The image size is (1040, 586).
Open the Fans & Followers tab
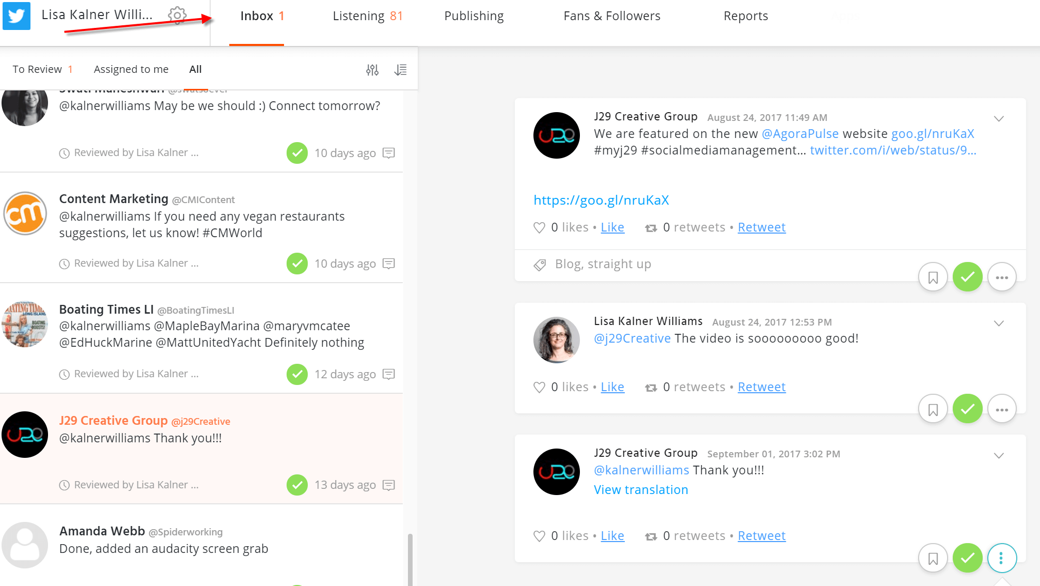(x=612, y=16)
